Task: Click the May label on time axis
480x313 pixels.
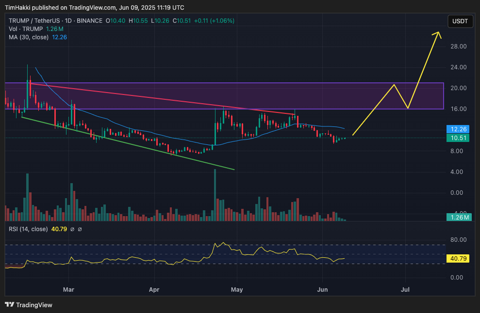Action: point(237,289)
